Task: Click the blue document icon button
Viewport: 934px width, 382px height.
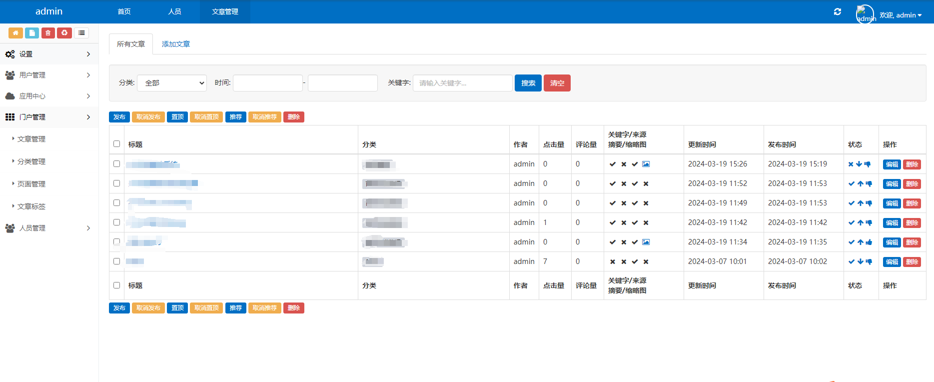Action: 32,33
